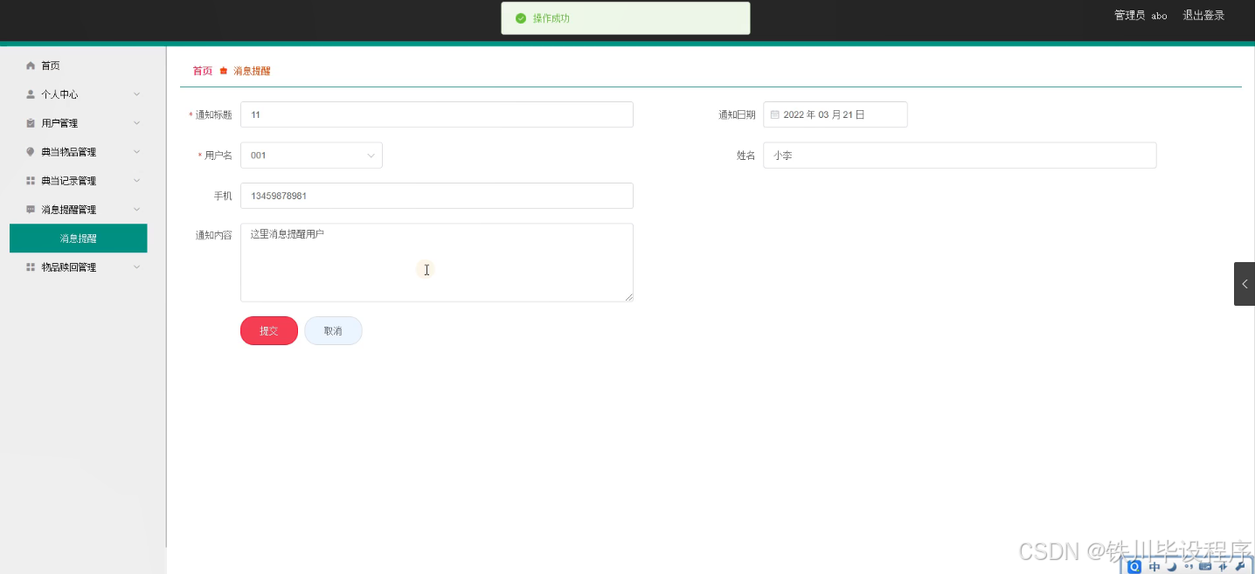Click the 通知日期 field label
Screen dimensions: 1255x574
pos(737,114)
